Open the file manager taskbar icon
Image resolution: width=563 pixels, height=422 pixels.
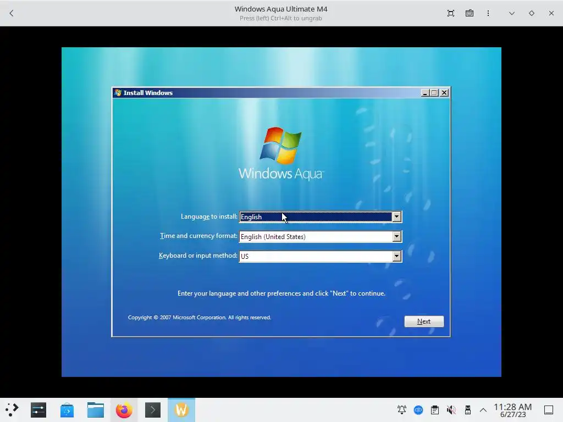pyautogui.click(x=96, y=410)
